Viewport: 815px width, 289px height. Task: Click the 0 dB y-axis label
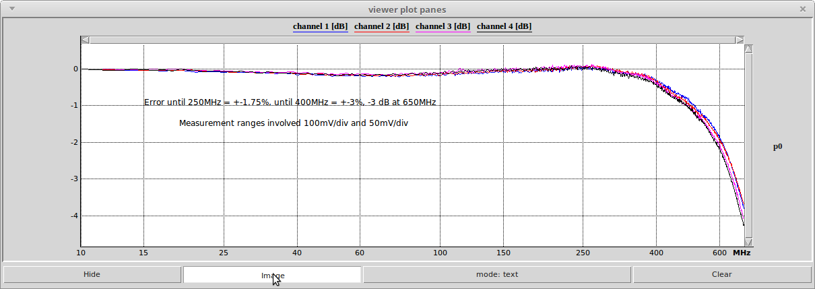pyautogui.click(x=76, y=69)
